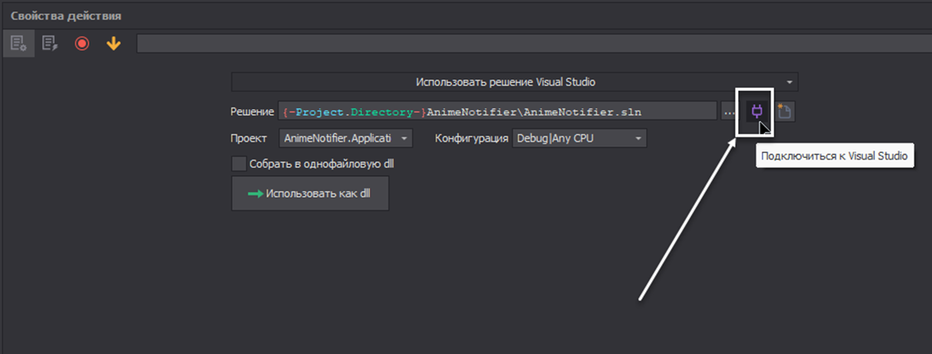Browse for solution with the ellipsis button
The image size is (932, 354).
pyautogui.click(x=730, y=111)
